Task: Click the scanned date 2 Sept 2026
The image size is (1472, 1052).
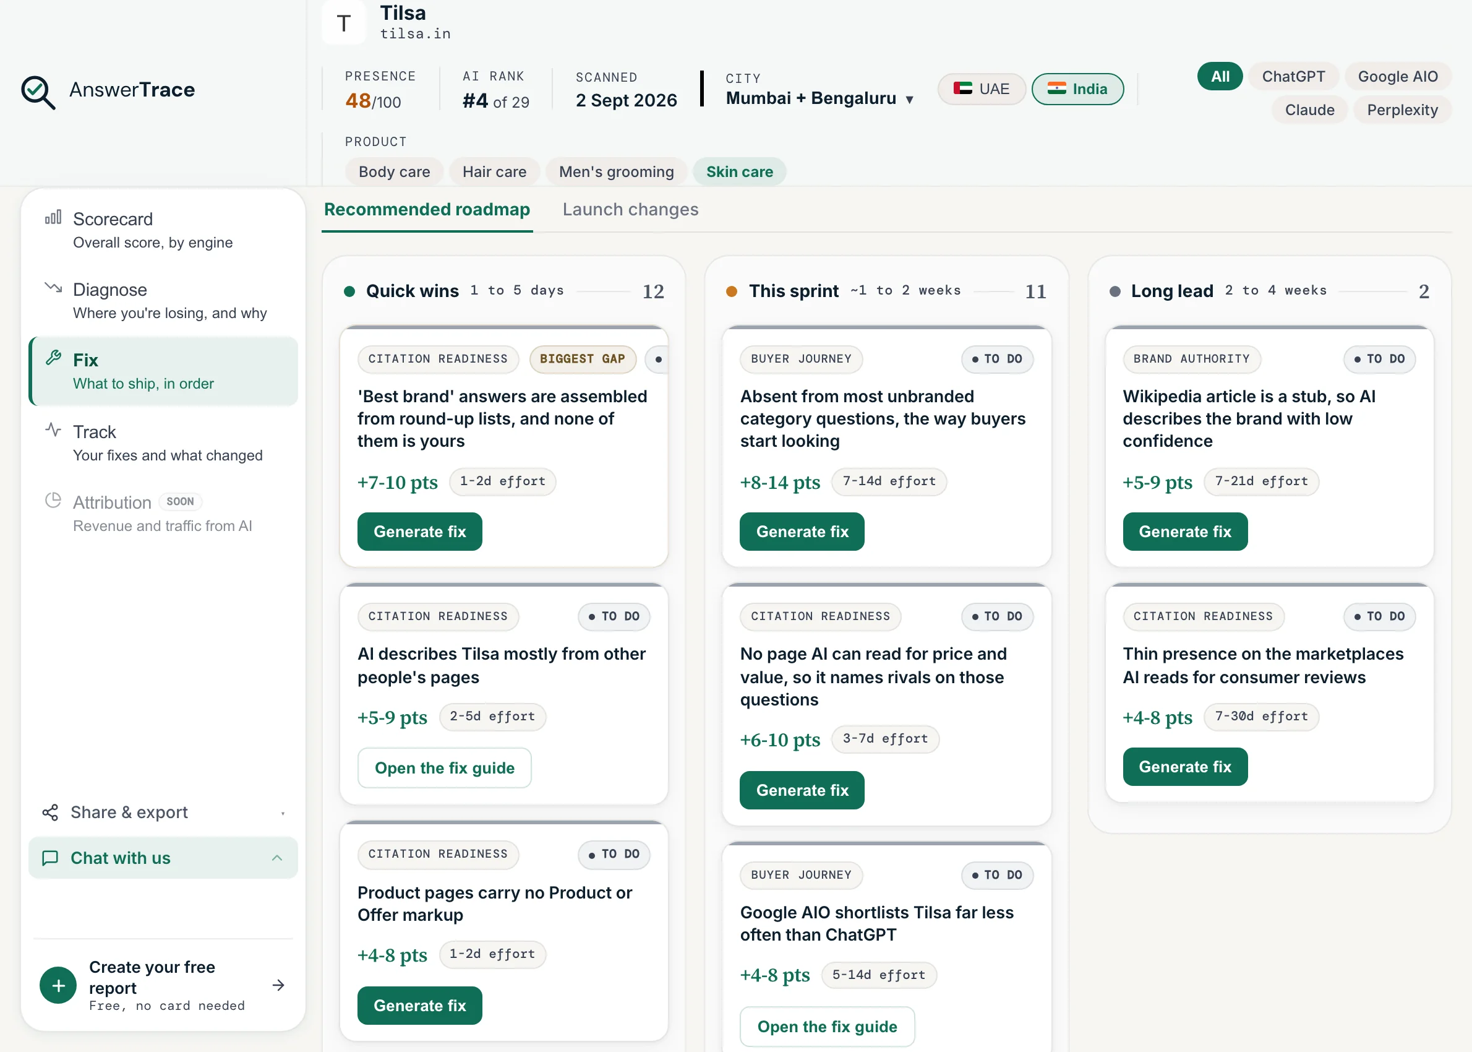Action: (x=626, y=100)
